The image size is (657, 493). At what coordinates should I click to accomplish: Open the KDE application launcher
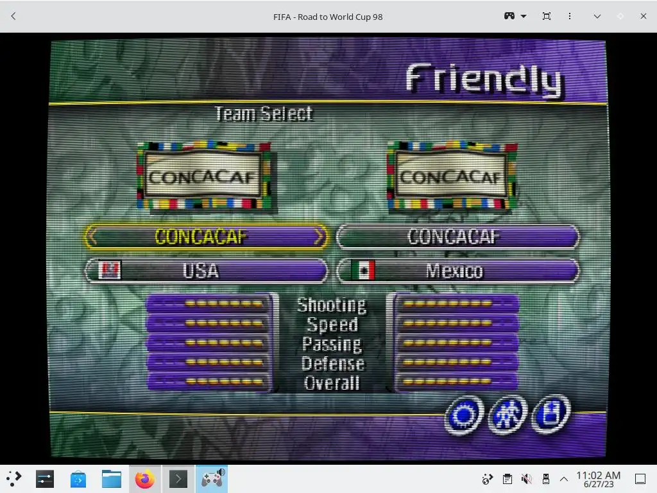[14, 479]
